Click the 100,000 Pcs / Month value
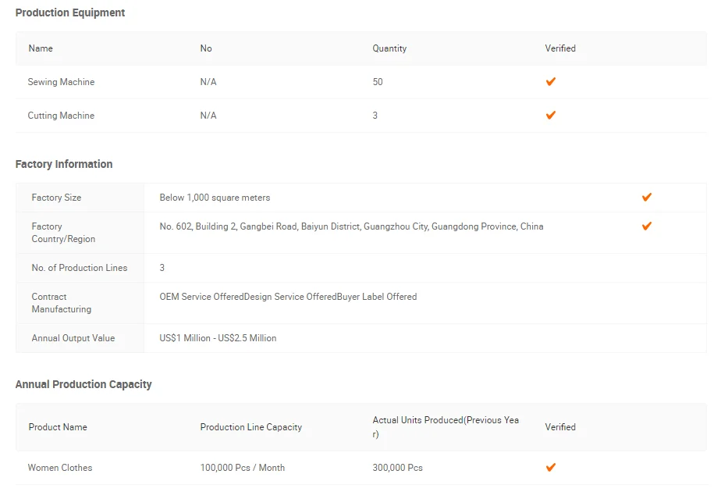 click(242, 468)
